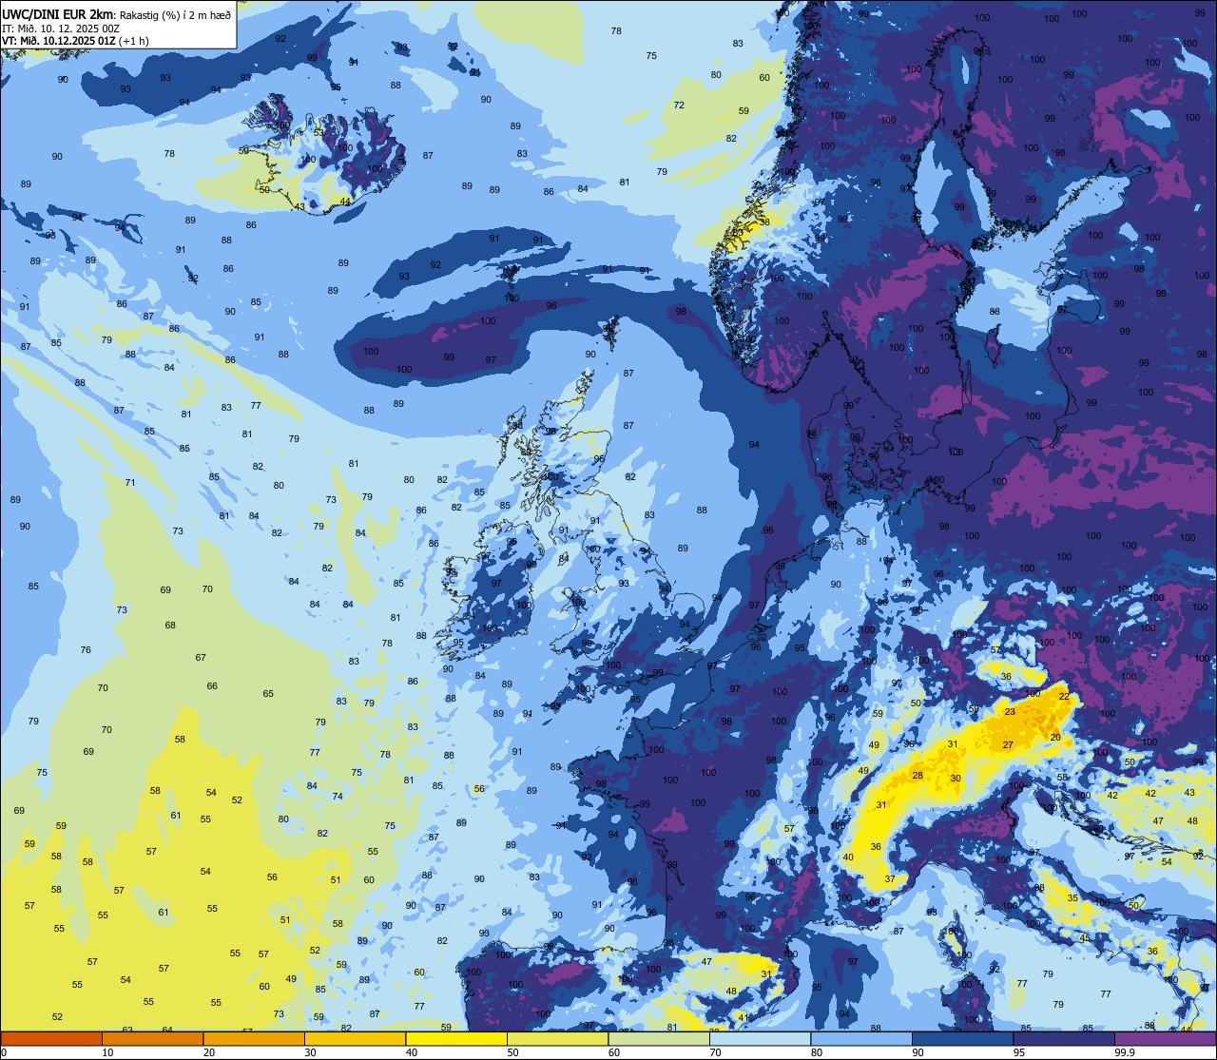Screen dimensions: 1217x1060
Task: Click the map value '23' in the orange area
Action: pyautogui.click(x=1010, y=712)
